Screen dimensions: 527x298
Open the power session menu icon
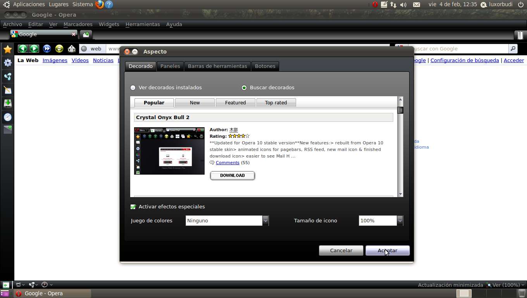[520, 4]
